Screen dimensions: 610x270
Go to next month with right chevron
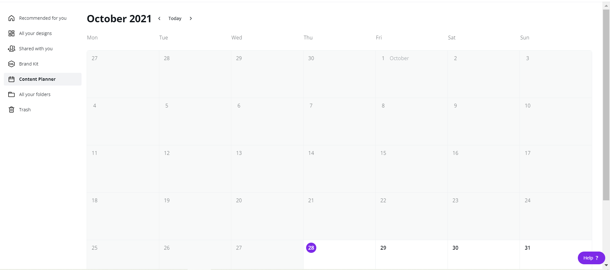[x=191, y=18]
